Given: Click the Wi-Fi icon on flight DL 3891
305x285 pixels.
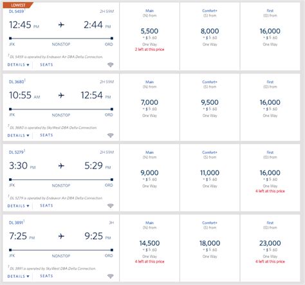Looking at the screenshot, I should 110,276.
